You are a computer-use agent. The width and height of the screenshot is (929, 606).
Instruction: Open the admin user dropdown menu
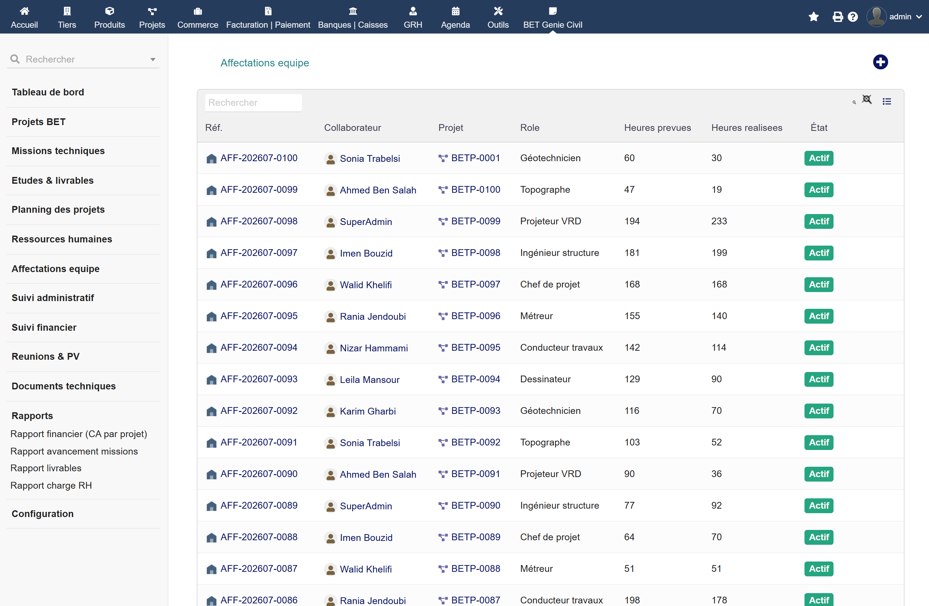click(894, 17)
